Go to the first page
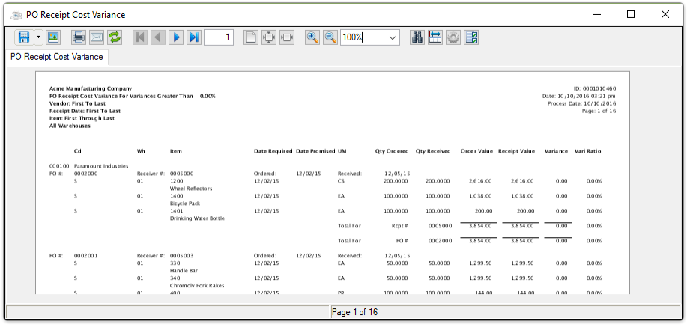This screenshot has width=690, height=327. pos(140,37)
